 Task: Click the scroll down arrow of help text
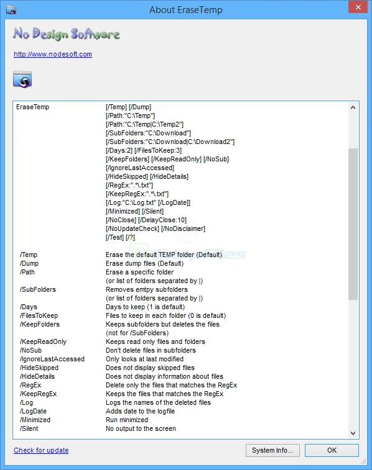coord(353,433)
